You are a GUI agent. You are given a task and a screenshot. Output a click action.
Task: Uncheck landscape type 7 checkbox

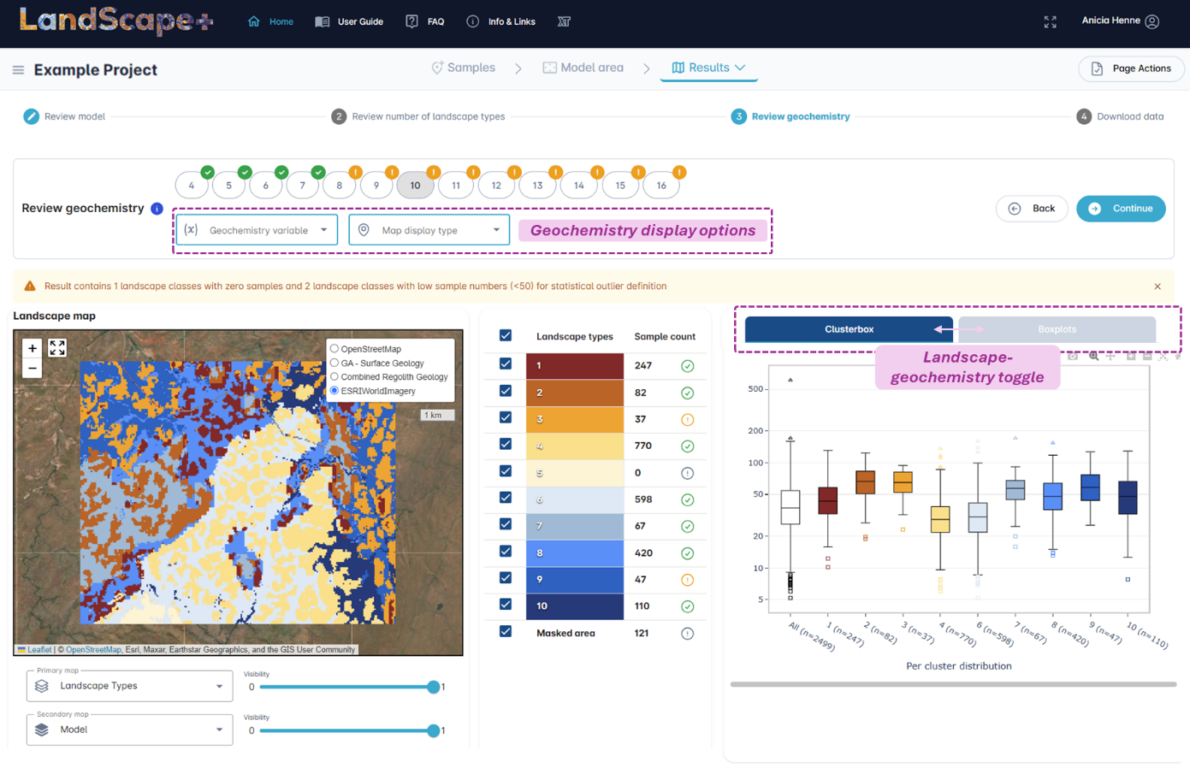[x=506, y=524]
